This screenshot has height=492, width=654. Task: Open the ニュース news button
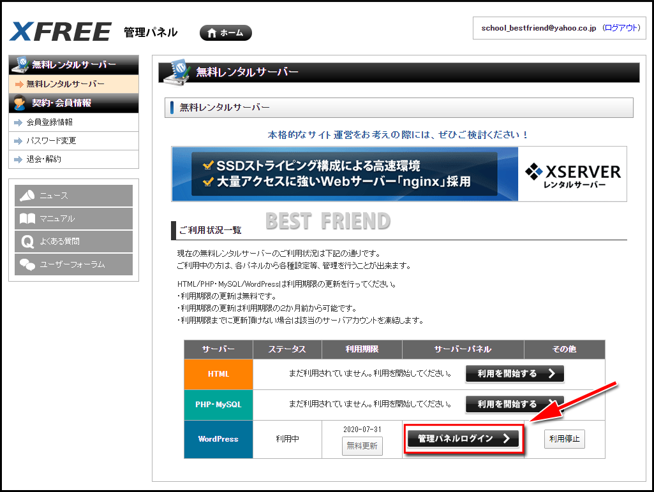point(74,196)
